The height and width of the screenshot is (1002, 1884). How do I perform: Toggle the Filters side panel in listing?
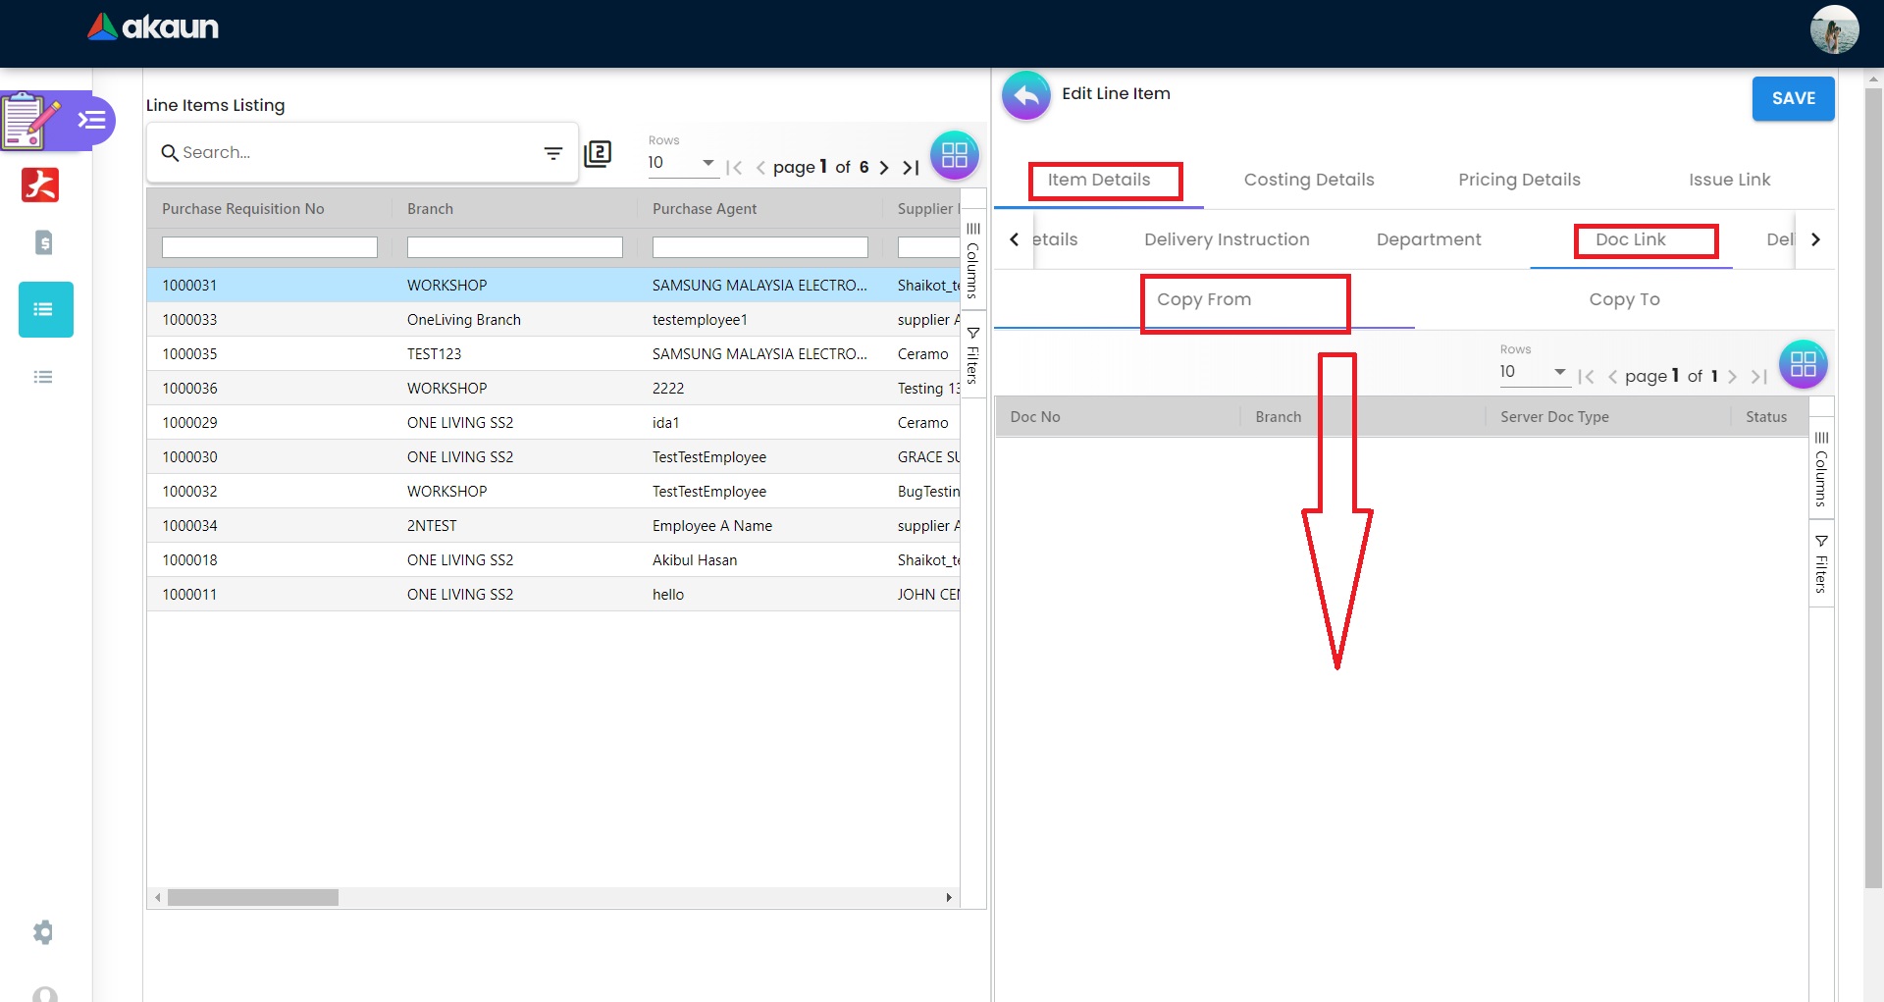click(972, 355)
